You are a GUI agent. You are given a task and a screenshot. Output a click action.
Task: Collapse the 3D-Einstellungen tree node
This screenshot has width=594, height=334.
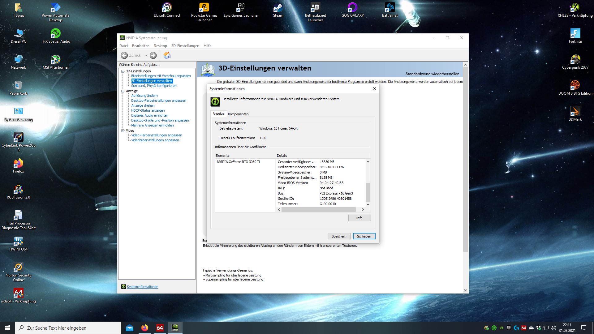[x=123, y=71]
